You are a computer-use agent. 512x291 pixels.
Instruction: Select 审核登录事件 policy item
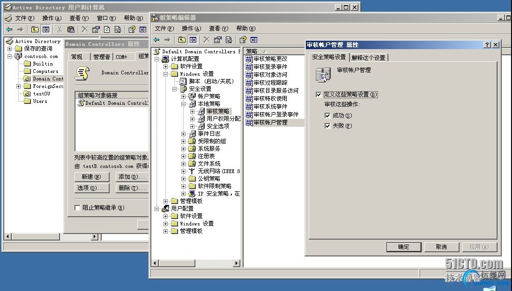click(x=267, y=66)
